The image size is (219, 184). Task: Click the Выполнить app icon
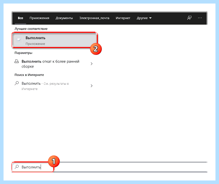[x=19, y=40]
